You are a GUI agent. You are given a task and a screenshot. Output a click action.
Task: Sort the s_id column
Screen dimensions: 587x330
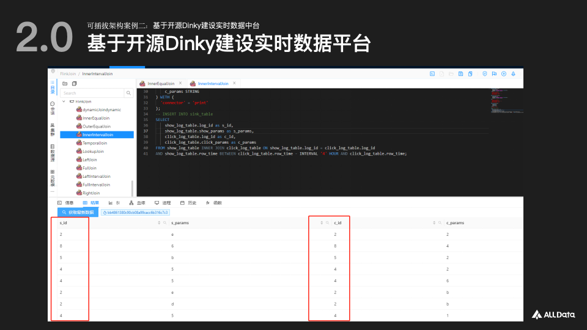coord(159,223)
